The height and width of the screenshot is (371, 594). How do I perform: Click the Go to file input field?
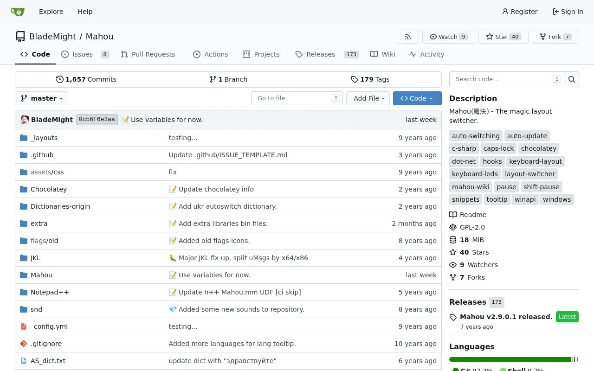point(297,98)
